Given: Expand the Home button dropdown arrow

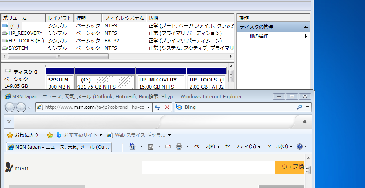Looking at the screenshot, I should [141, 146].
